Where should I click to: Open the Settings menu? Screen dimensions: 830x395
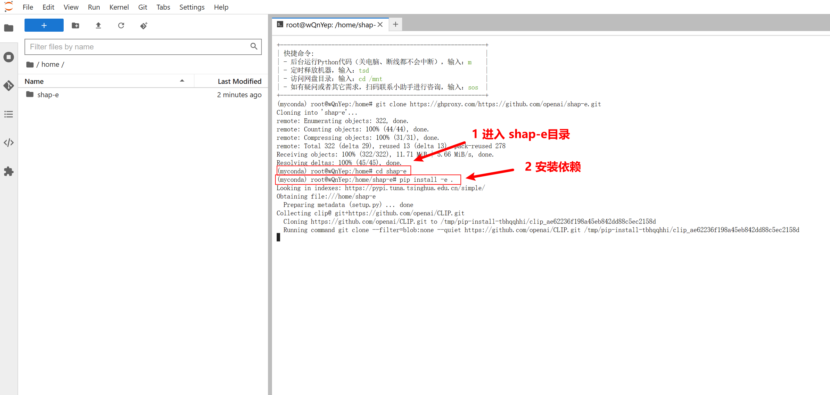tap(192, 7)
